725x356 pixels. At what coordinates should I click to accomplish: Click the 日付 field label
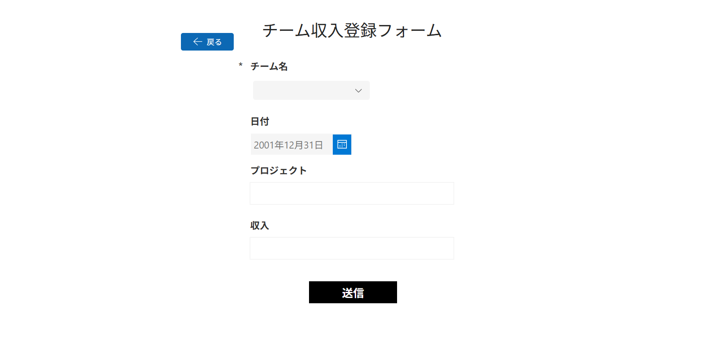260,121
